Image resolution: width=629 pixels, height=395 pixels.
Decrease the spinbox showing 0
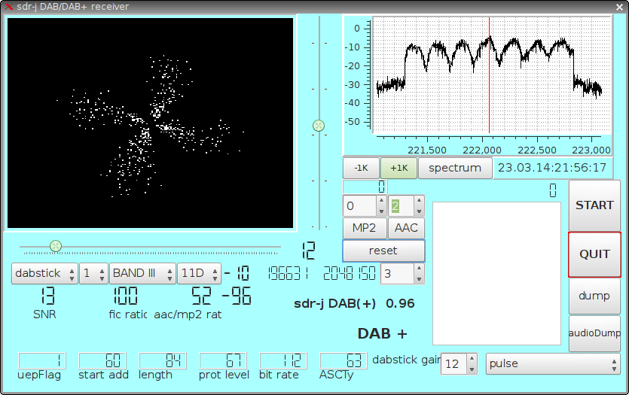coord(381,211)
